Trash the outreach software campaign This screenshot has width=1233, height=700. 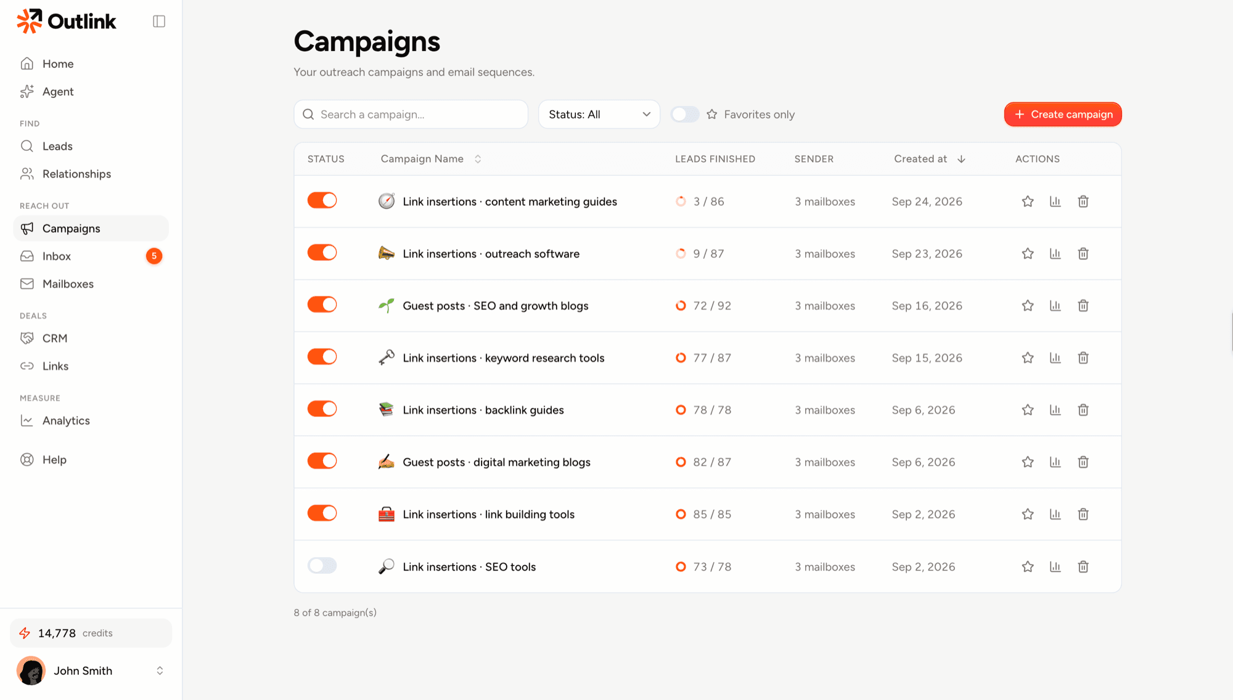[1083, 254]
